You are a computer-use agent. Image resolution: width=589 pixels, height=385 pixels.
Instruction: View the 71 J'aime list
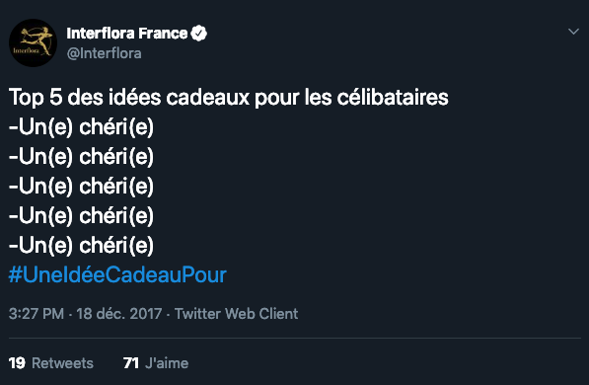pos(156,363)
